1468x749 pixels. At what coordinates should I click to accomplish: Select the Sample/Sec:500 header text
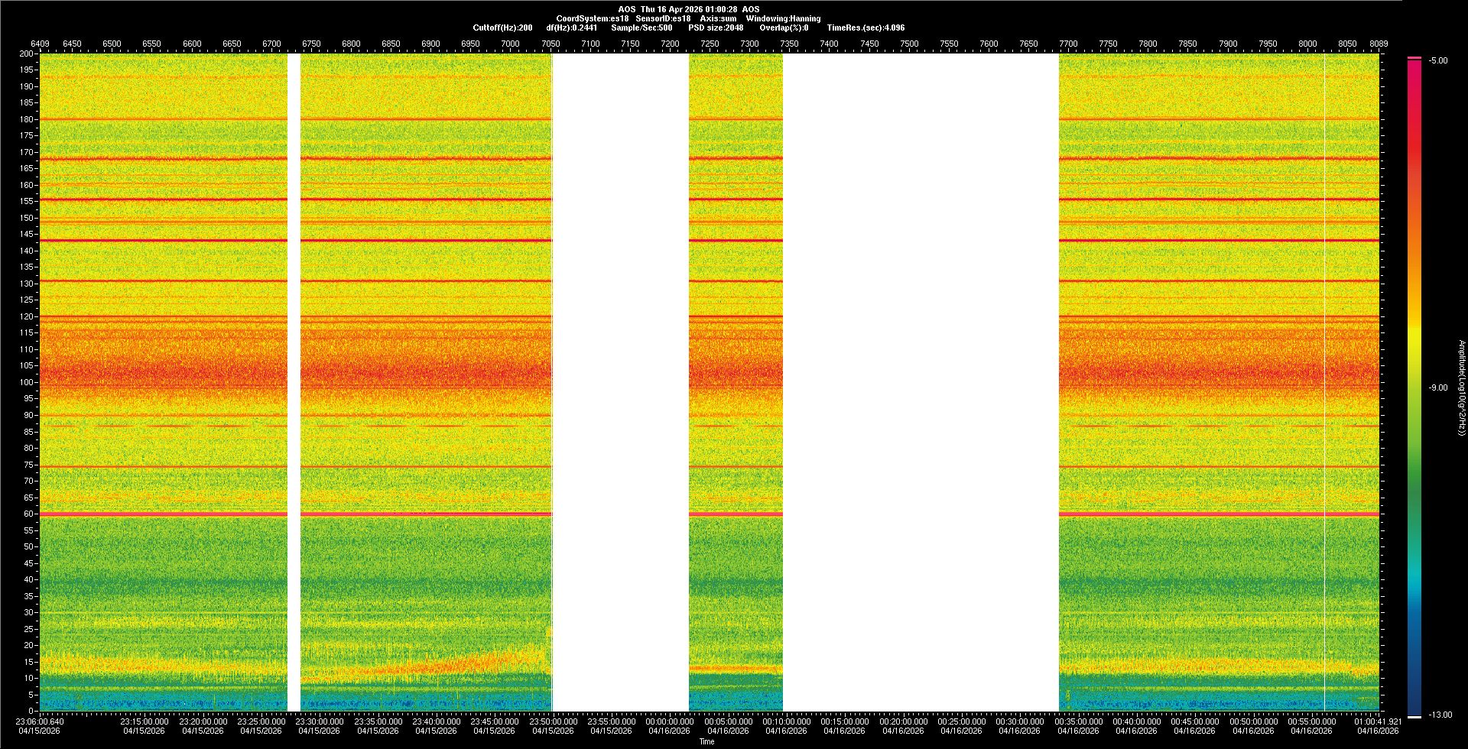point(641,28)
